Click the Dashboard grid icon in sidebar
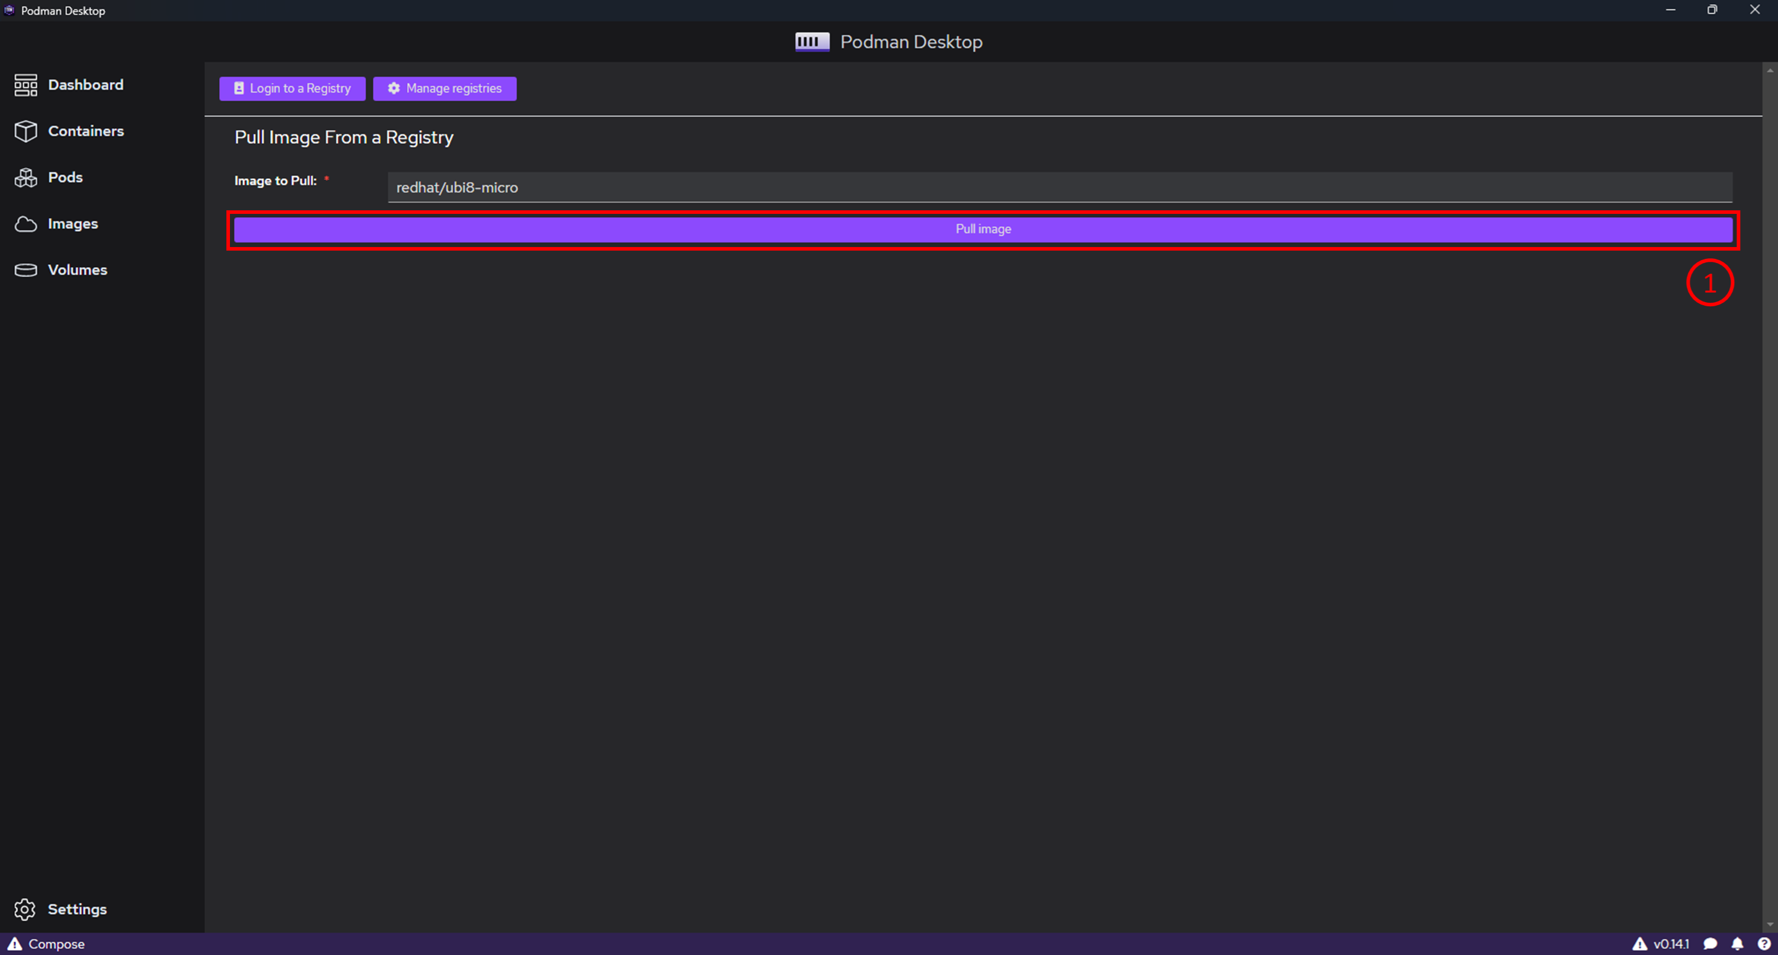The width and height of the screenshot is (1778, 955). pyautogui.click(x=25, y=85)
